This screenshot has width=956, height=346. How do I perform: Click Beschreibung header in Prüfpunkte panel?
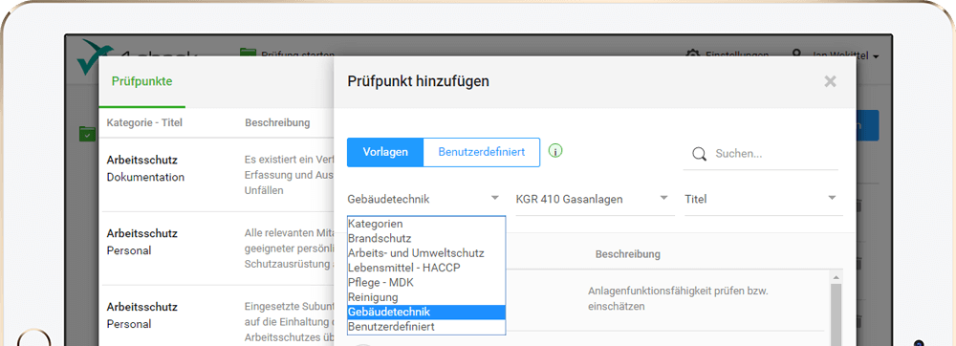[x=277, y=123]
